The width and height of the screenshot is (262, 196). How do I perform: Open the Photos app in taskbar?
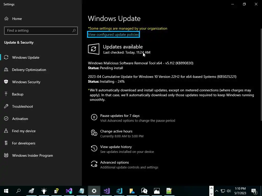coord(157,191)
